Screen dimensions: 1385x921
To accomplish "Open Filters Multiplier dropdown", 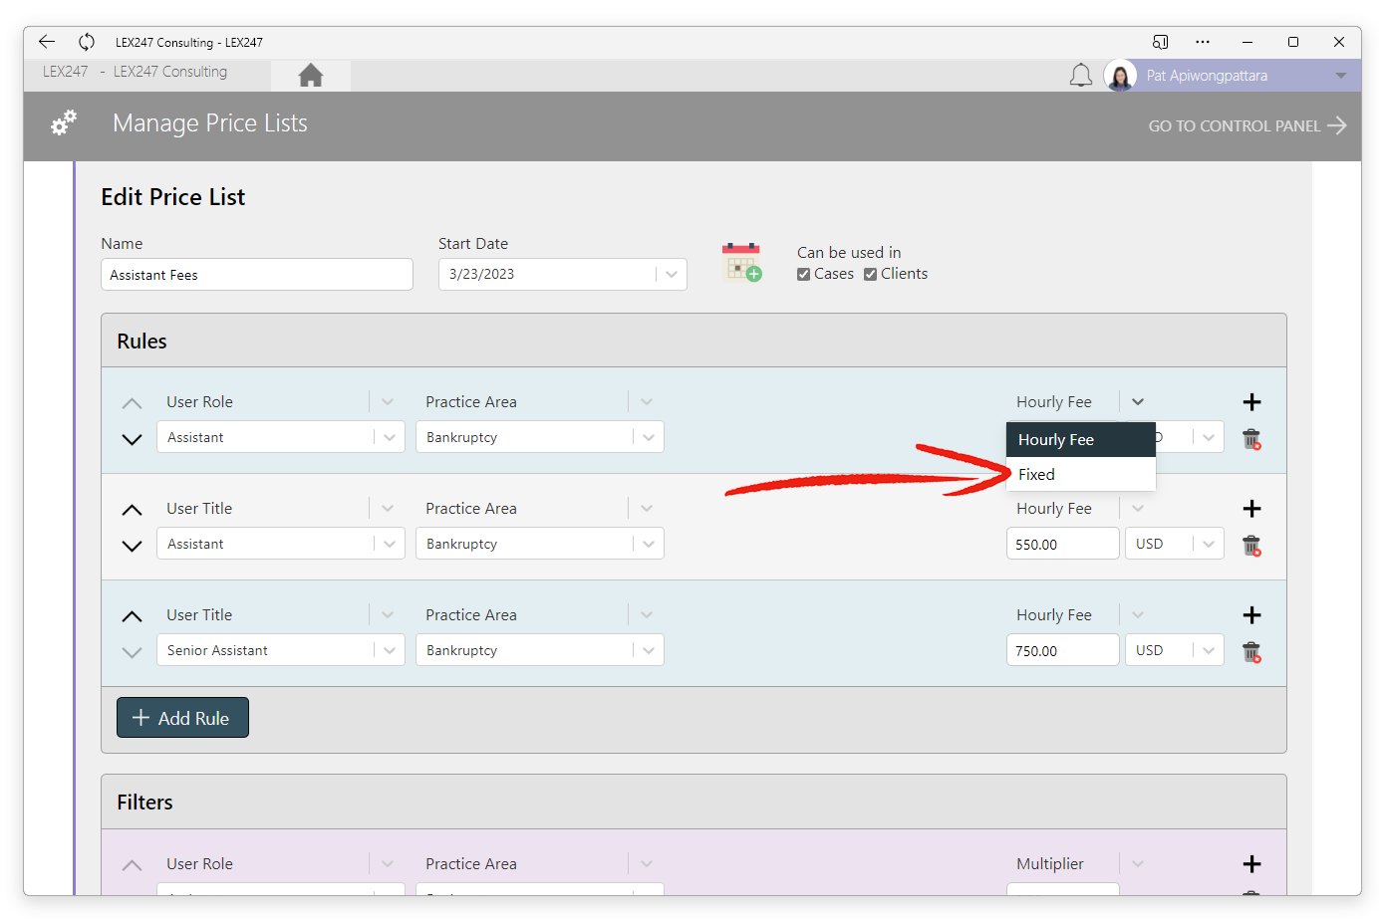I will [x=1138, y=864].
